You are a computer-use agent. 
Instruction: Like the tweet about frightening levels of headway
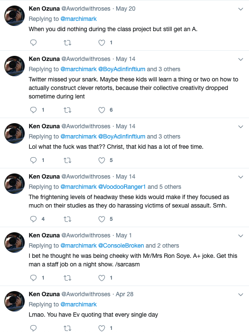pyautogui.click(x=102, y=219)
